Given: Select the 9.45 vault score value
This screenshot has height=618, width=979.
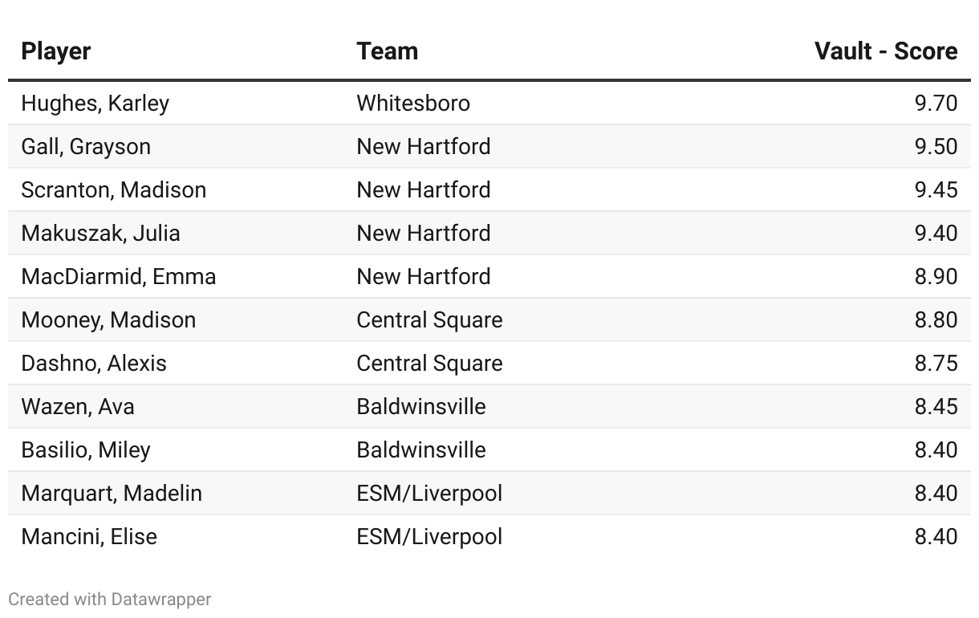Looking at the screenshot, I should 936,190.
